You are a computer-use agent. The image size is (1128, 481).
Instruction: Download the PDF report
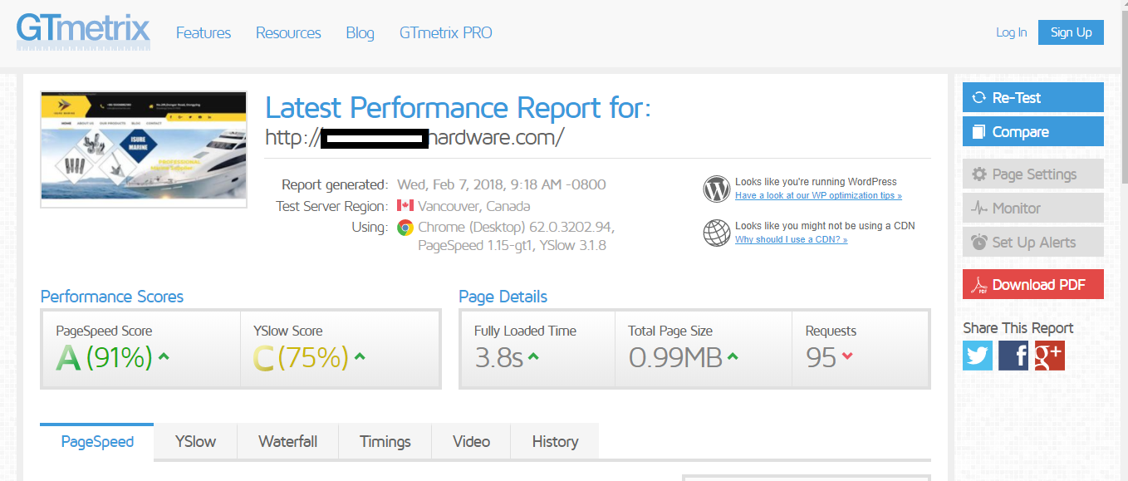click(x=1032, y=285)
